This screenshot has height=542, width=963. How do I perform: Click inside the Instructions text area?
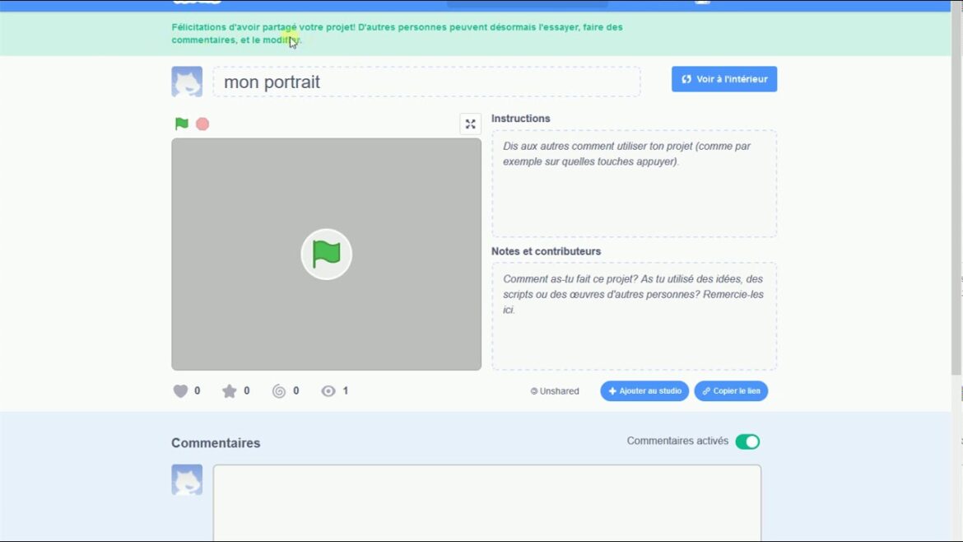tap(634, 181)
